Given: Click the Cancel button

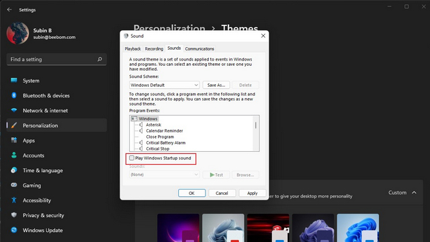Looking at the screenshot, I should pyautogui.click(x=222, y=193).
